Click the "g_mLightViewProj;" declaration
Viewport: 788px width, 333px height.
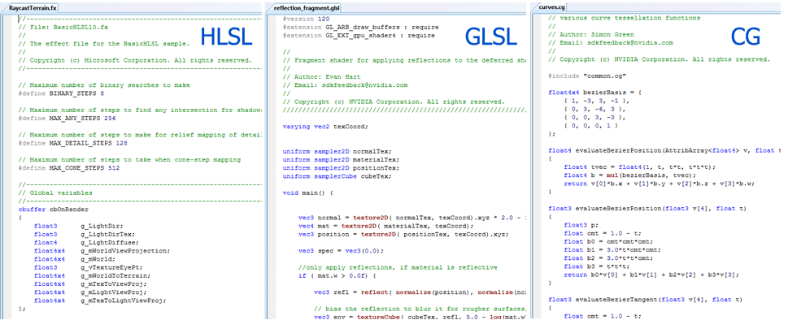pos(114,292)
